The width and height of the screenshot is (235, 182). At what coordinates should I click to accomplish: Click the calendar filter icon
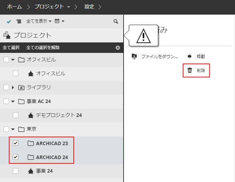pyautogui.click(x=57, y=21)
